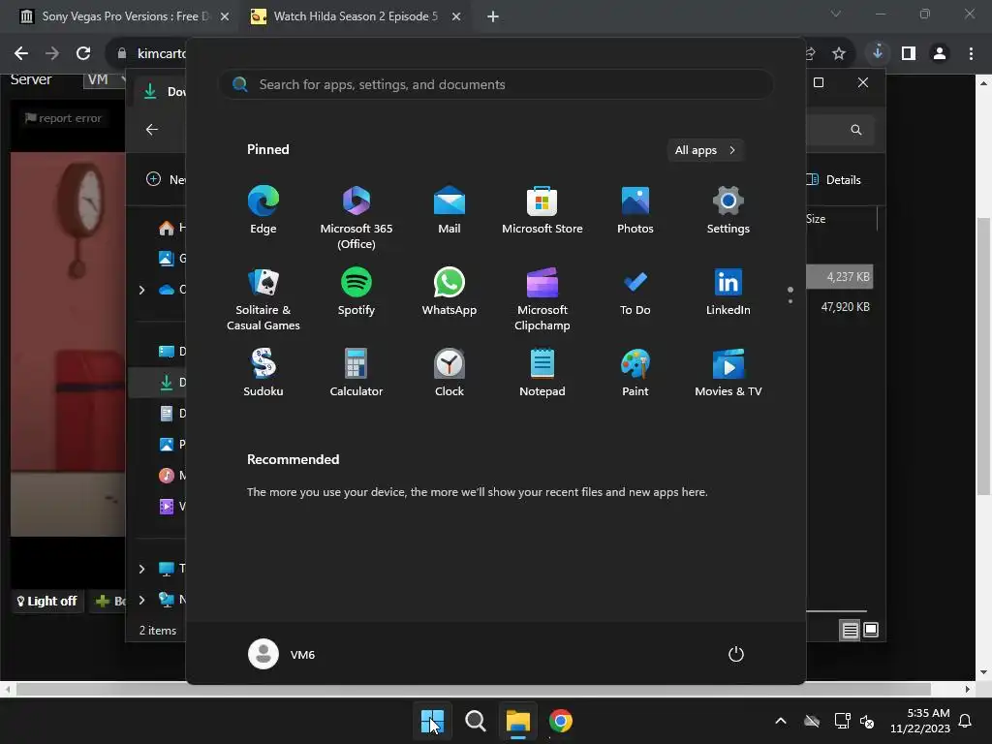Click Chrome horizontal scrollbar
This screenshot has height=744, width=992.
(x=473, y=689)
